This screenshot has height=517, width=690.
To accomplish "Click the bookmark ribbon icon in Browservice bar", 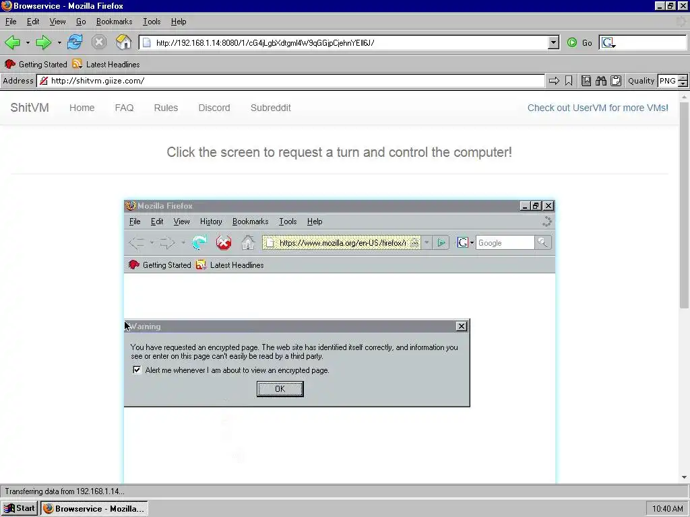I will (x=569, y=81).
